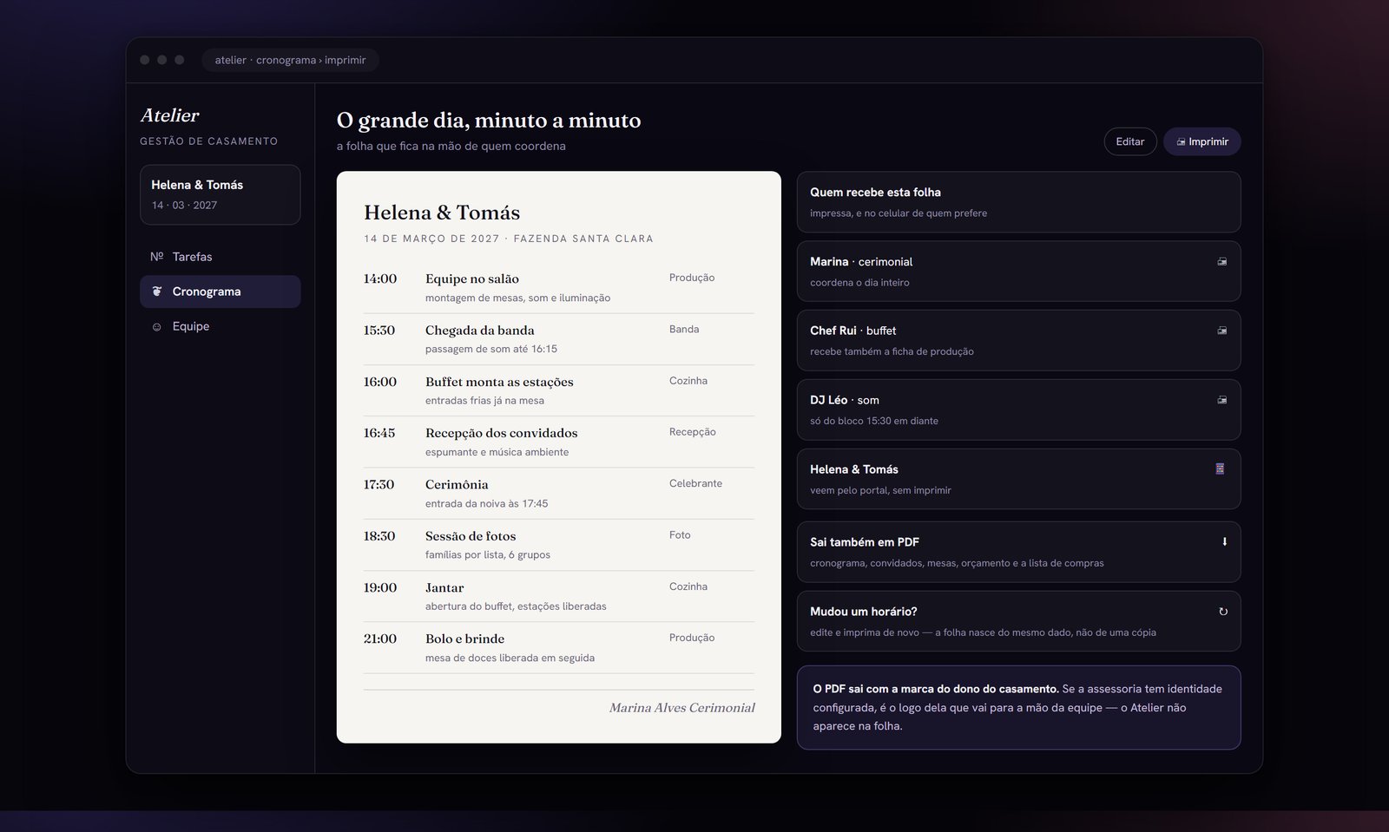Click 'recebe também a ficha de produção' text
This screenshot has height=832, width=1389.
coord(892,351)
